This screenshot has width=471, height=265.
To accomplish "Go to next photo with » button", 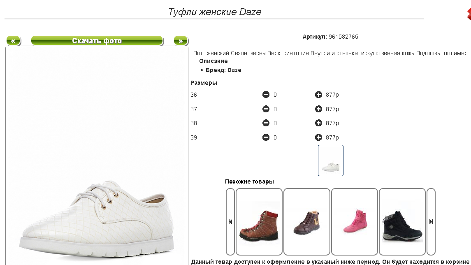I will (x=181, y=41).
